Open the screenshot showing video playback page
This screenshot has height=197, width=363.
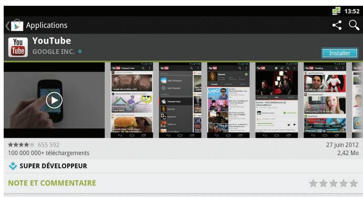tap(276, 100)
